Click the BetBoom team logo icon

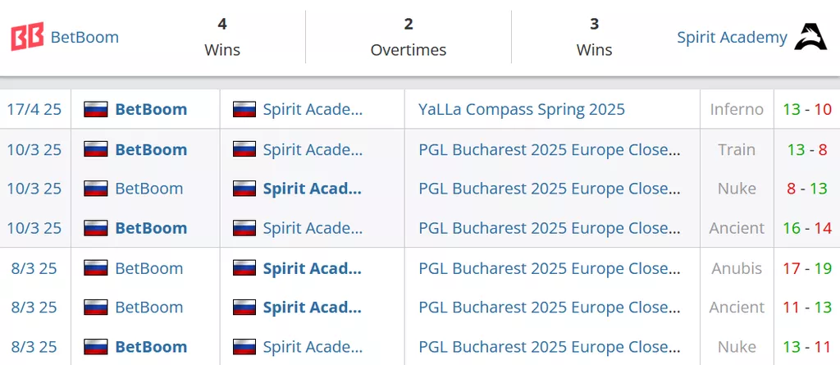(x=27, y=38)
